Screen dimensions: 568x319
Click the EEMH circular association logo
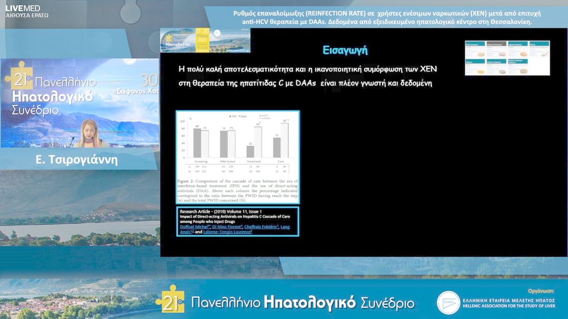click(448, 303)
